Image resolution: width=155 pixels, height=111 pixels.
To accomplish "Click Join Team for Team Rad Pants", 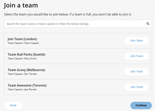I will pyautogui.click(x=136, y=56).
